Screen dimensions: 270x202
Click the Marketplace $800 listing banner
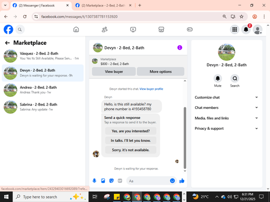pos(138,61)
